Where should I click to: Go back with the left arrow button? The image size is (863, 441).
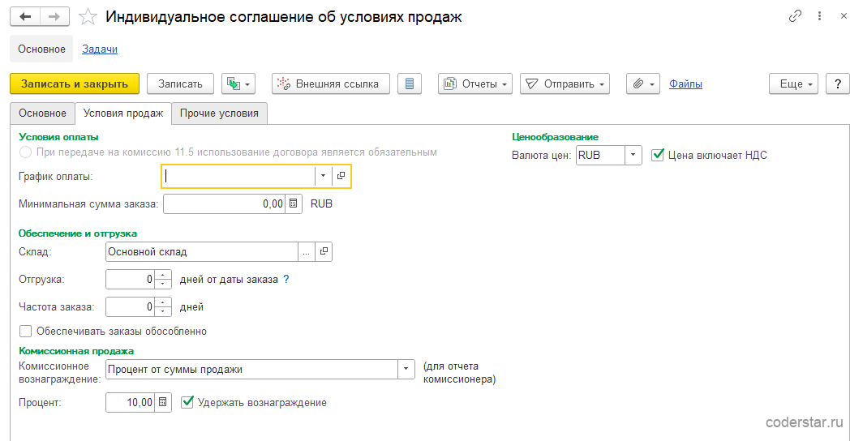point(25,16)
